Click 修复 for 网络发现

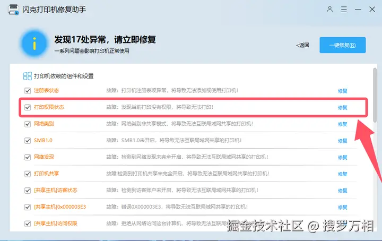(x=343, y=158)
